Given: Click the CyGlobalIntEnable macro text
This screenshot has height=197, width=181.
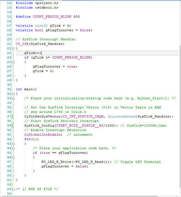Looking at the screenshot, I should tap(42, 135).
